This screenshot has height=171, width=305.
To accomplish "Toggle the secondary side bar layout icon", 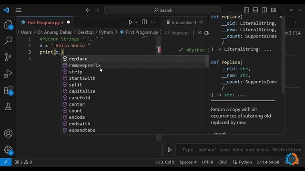I will pyautogui.click(x=264, y=10).
